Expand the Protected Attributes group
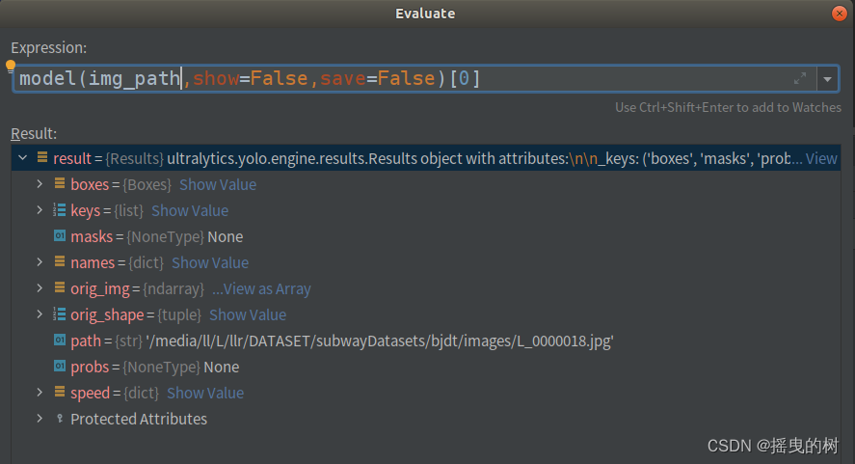Screen dimensions: 855x464 (40, 419)
